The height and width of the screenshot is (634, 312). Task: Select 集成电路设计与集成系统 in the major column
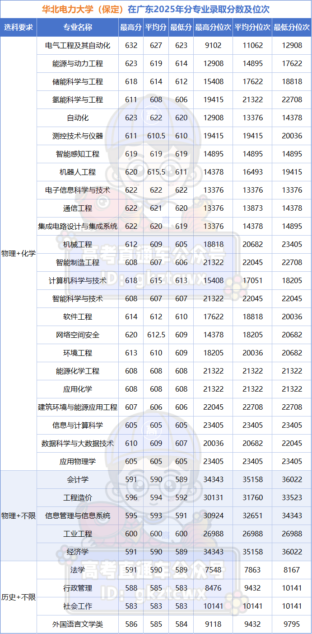[78, 226]
